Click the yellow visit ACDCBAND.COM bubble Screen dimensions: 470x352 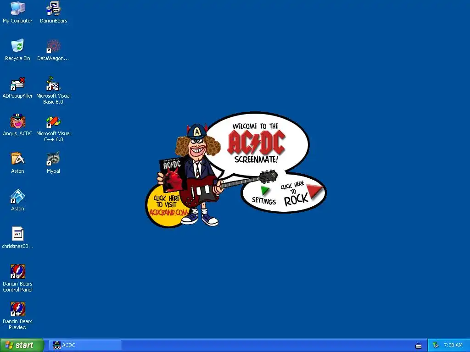click(167, 206)
